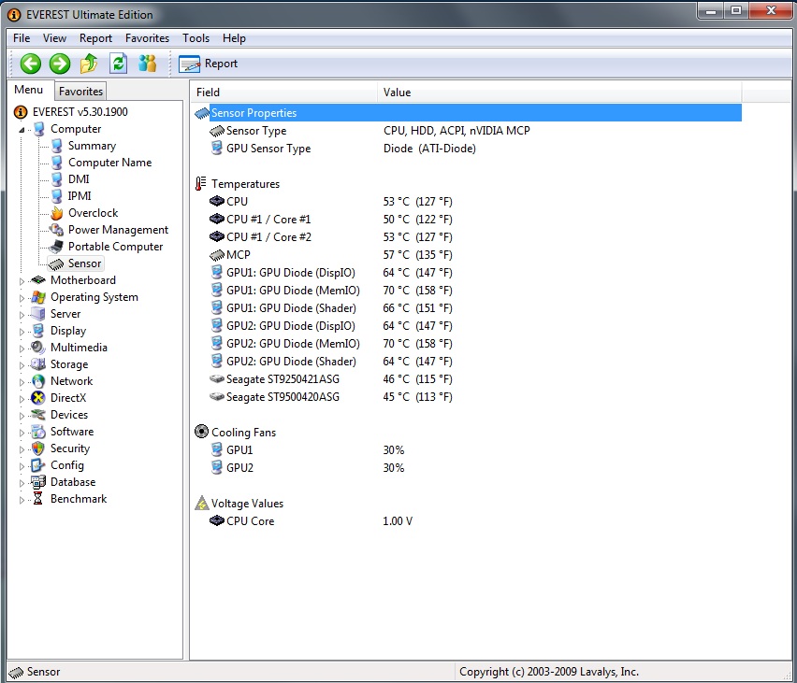Open the Help menu
This screenshot has width=797, height=683.
234,38
